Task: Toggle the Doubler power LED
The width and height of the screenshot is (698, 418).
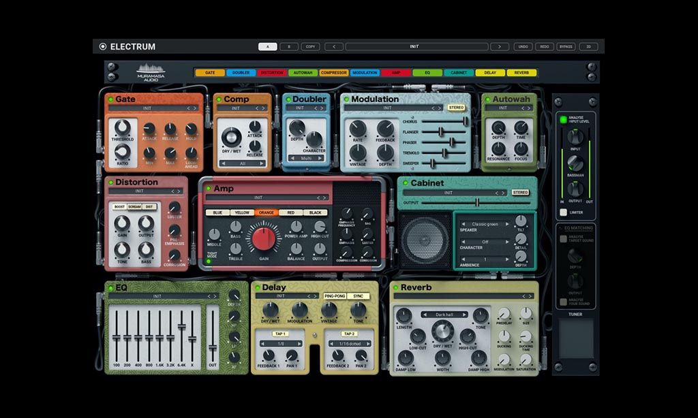Action: pyautogui.click(x=288, y=99)
